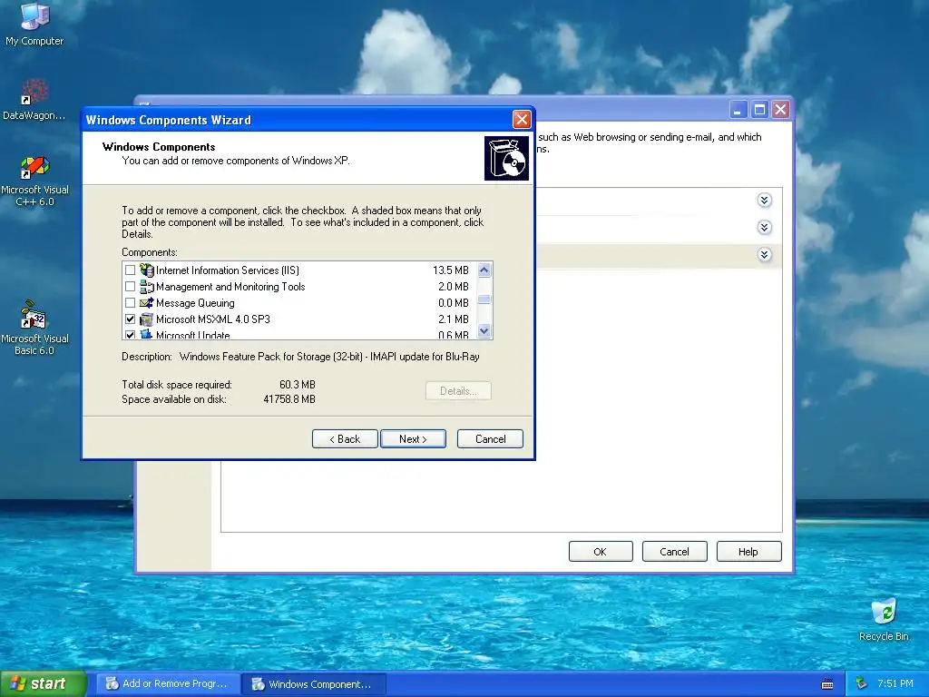Click the keyboard icon in system tray
The image size is (929, 697).
pos(827,684)
